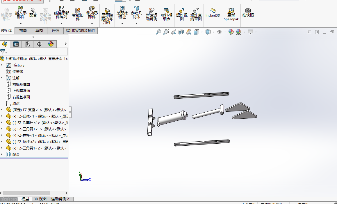Open dropdown arrow under Linear Component Pattern
The height and width of the screenshot is (204, 337).
61,24
